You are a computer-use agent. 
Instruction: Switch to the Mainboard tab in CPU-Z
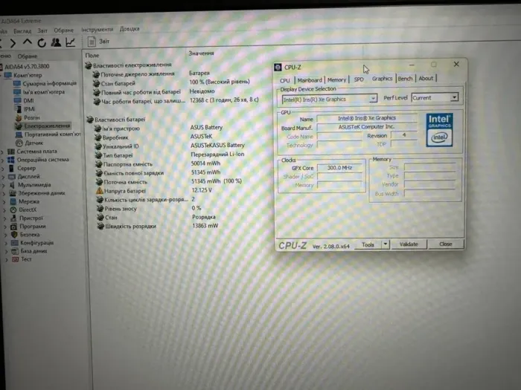310,79
